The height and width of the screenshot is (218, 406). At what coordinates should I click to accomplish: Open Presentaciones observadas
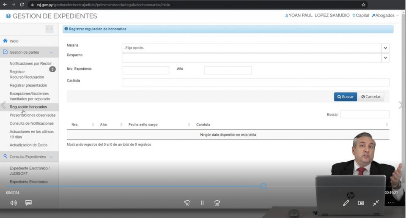(33, 115)
